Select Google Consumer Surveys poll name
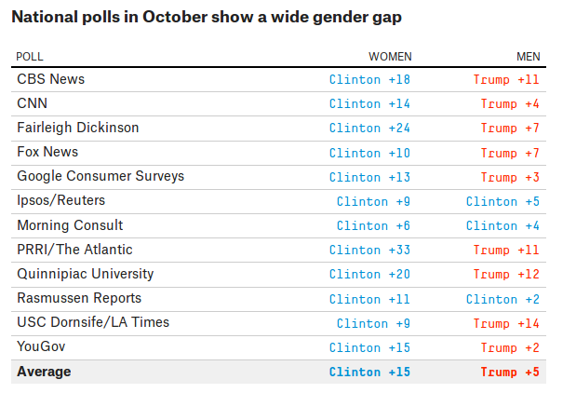Viewport: 576px width, 393px height. coord(100,176)
